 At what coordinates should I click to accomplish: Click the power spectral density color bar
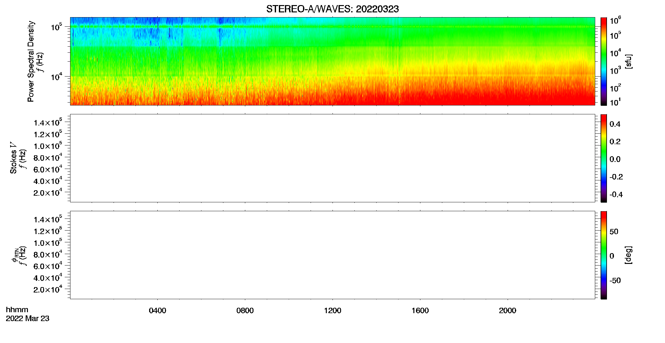point(604,61)
